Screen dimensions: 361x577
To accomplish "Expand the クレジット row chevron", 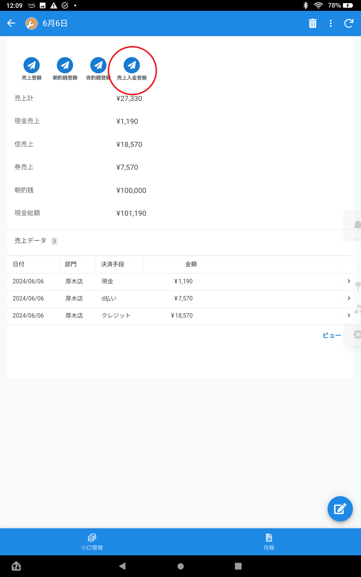I will point(349,316).
